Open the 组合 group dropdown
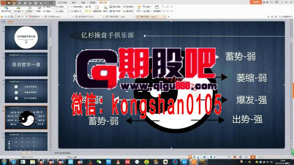The width and height of the screenshot is (294, 165). tap(147, 7)
